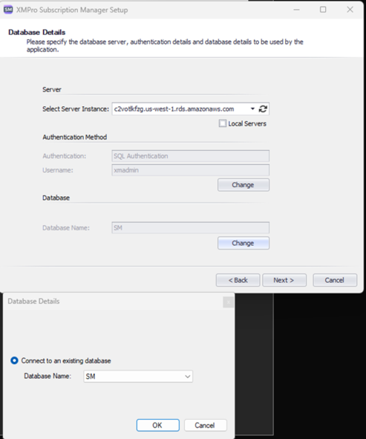Click the SQL Authentication field
The height and width of the screenshot is (439, 366).
click(190, 156)
